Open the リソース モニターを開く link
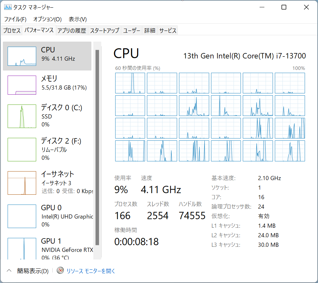Viewport: 318px width, 283px height. pos(91,271)
